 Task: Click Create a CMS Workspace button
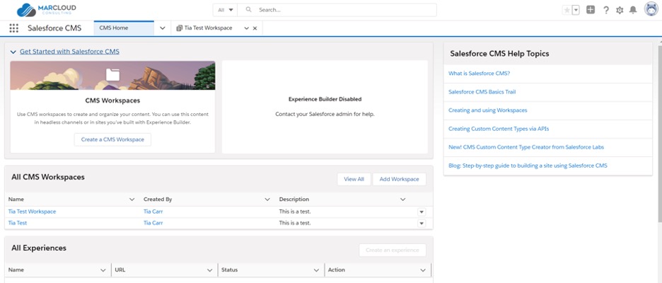[x=112, y=139]
